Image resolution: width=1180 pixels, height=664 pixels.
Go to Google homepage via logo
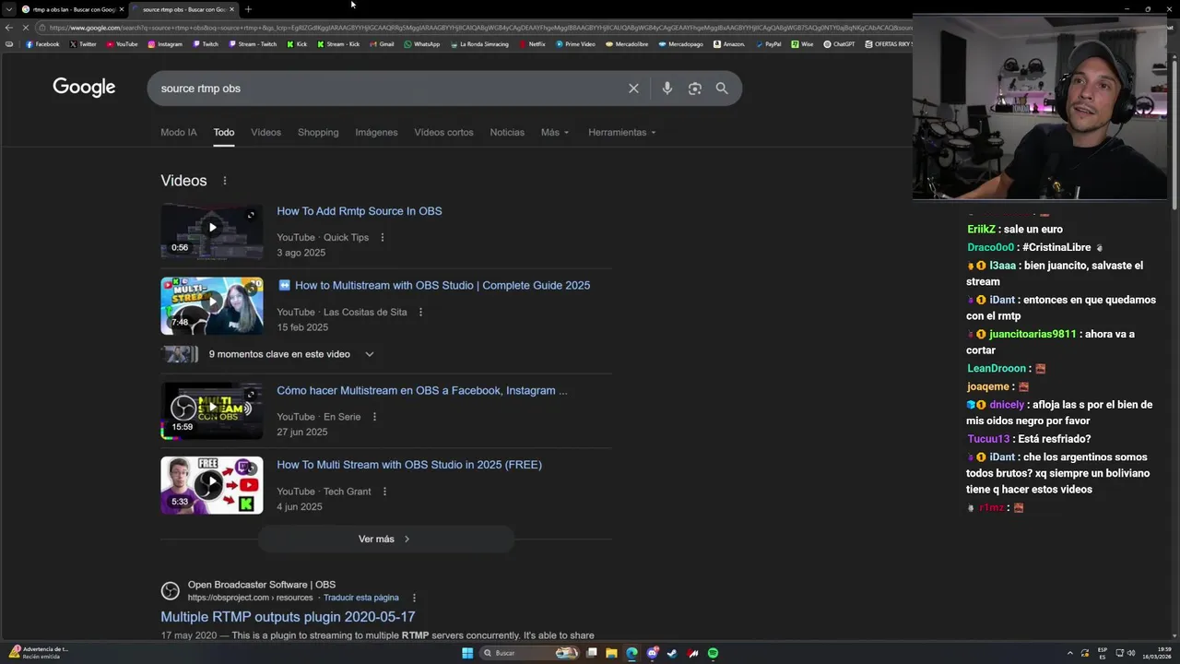pyautogui.click(x=84, y=88)
